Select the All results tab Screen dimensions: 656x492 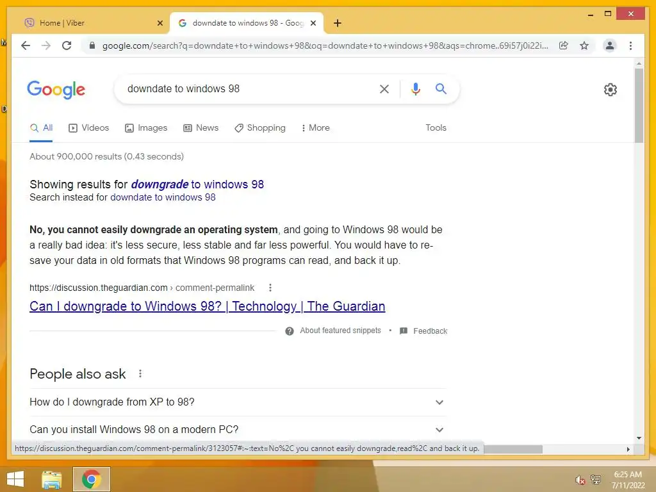coord(41,128)
